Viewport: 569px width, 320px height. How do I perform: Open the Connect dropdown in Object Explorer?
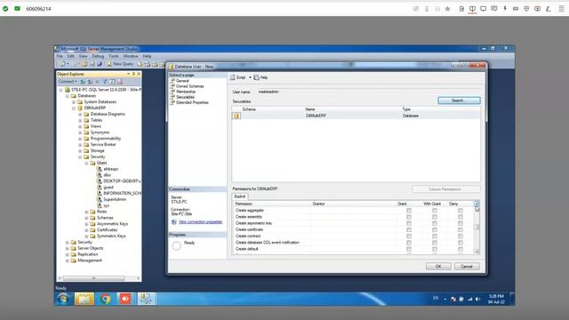[68, 82]
